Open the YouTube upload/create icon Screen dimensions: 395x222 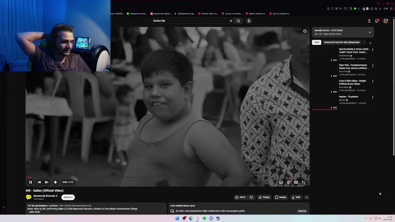point(369,21)
